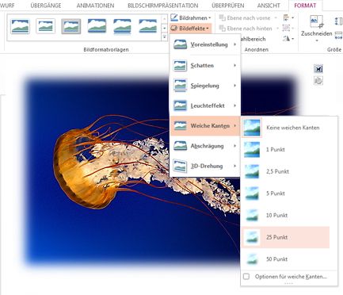Open the align objects dropdown icon

tap(288, 18)
